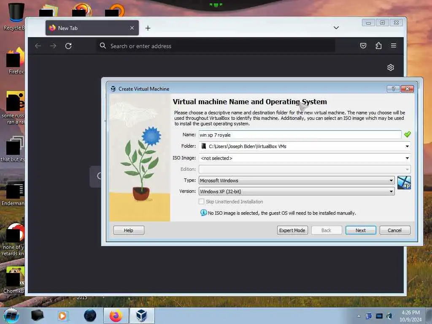Screen dimensions: 432x324
Task: Toggle Skip Unattended Installation checkbox
Action: point(201,202)
